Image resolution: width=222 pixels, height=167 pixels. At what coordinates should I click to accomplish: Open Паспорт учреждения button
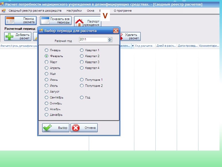pyautogui.click(x=87, y=22)
